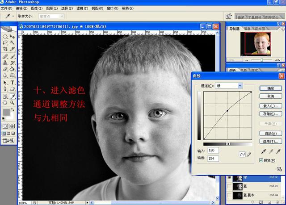Choose the Hand tool
This screenshot has width=286, height=205.
coord(5,103)
